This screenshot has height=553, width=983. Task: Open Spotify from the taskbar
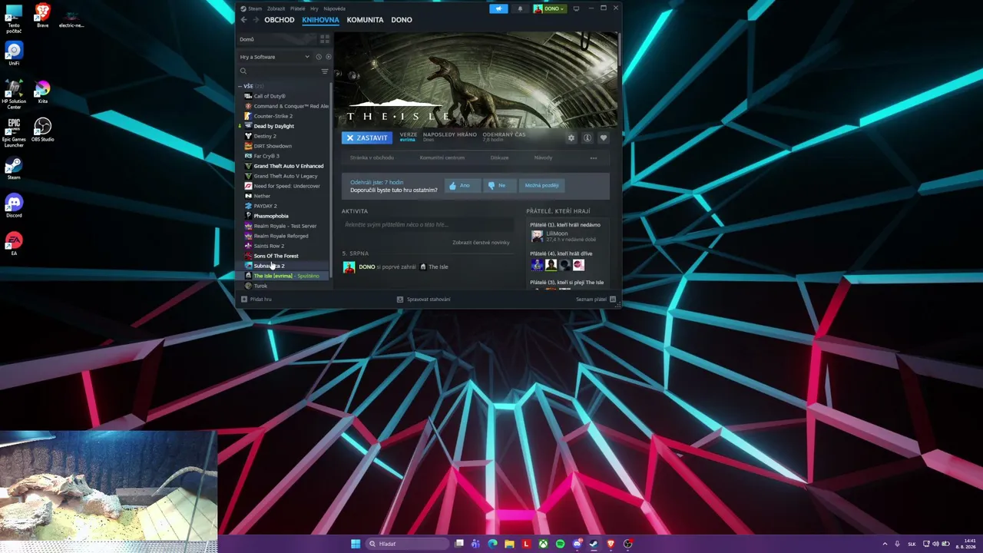click(560, 544)
